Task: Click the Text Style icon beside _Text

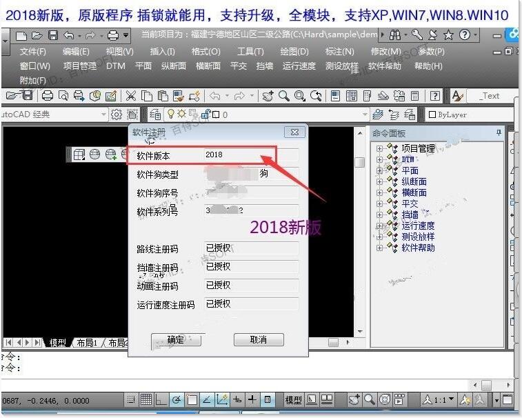Action: pyautogui.click(x=457, y=96)
